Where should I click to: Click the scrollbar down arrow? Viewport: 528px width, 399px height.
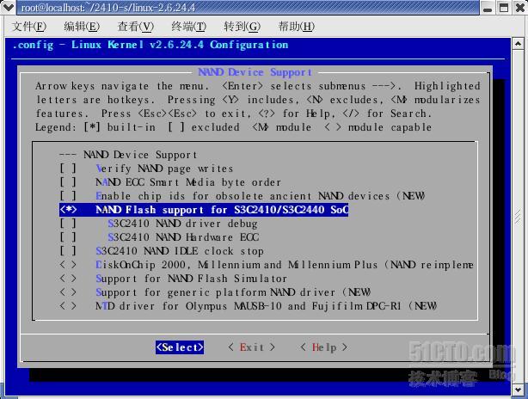[518, 390]
